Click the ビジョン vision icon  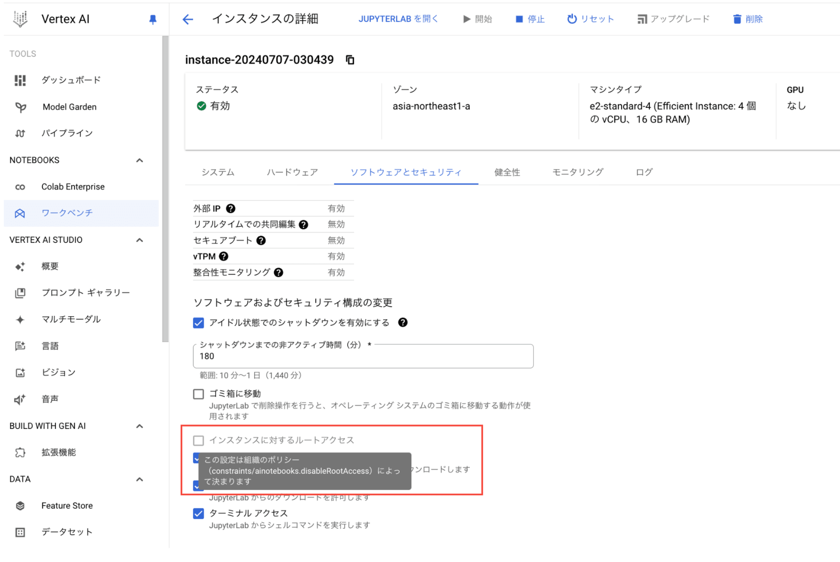point(20,372)
